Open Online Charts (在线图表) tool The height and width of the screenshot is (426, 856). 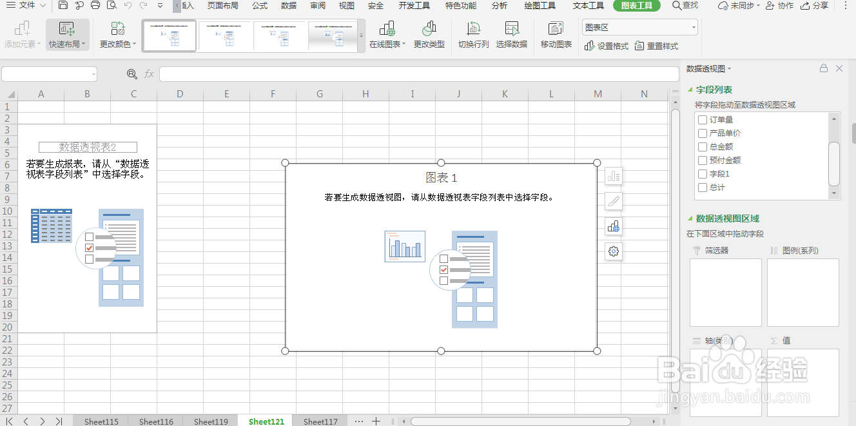387,35
